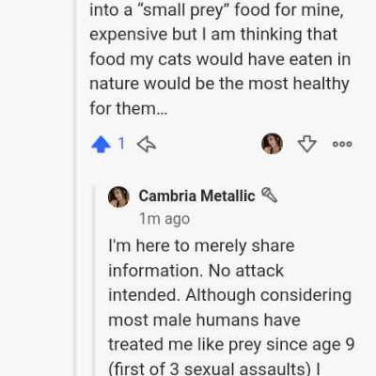
Task: Open Cambria Metallic's profile picture
Action: coord(118,197)
